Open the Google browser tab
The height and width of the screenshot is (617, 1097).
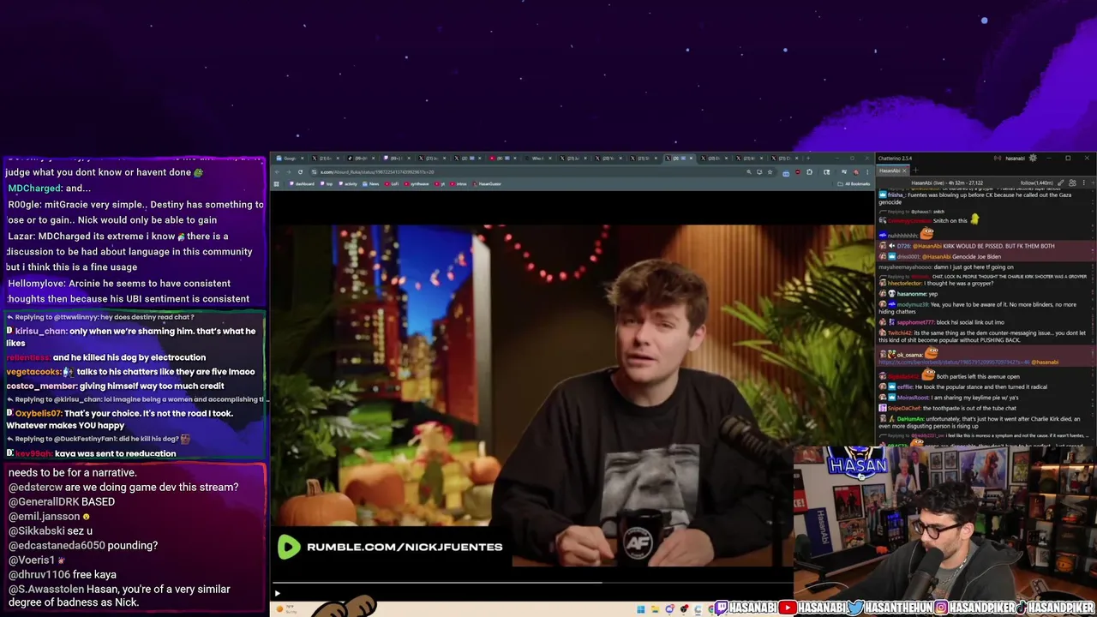[289, 159]
